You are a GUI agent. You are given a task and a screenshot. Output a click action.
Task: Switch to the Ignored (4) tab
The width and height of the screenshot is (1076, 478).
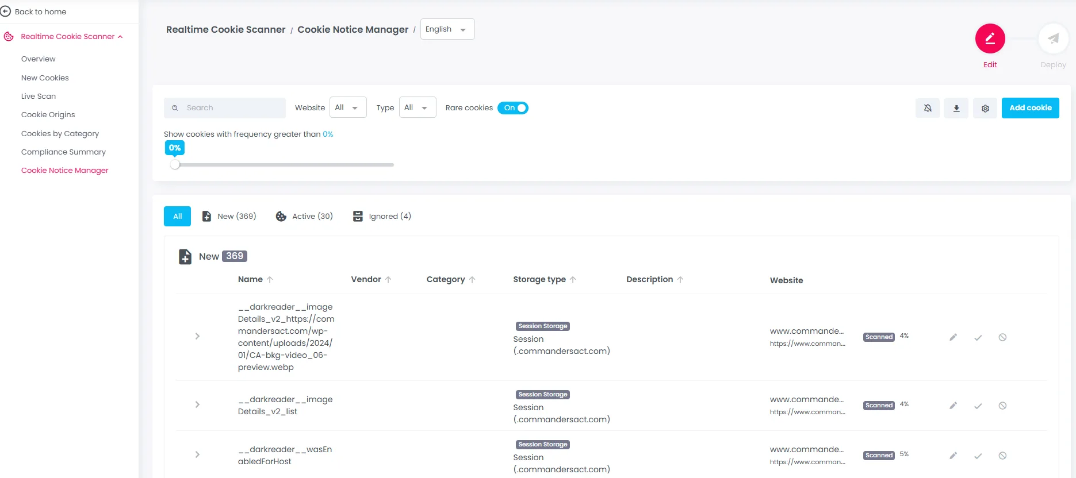382,217
